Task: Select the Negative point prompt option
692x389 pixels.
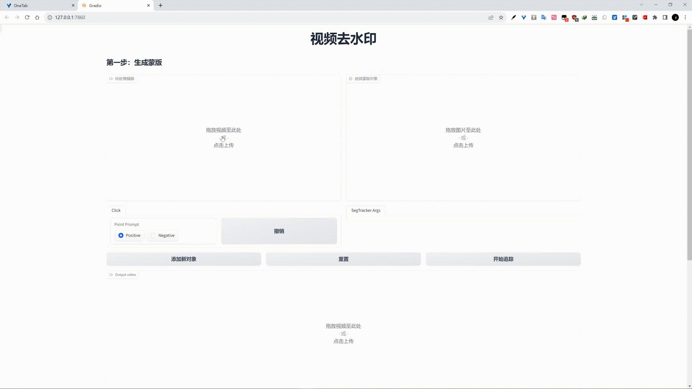Action: [154, 235]
